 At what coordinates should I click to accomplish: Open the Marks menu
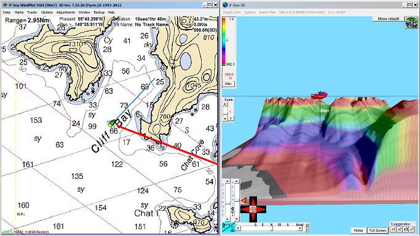[19, 12]
